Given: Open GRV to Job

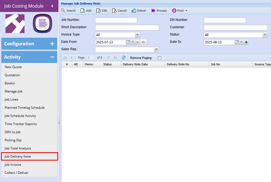Looking at the screenshot, I should [13, 132].
